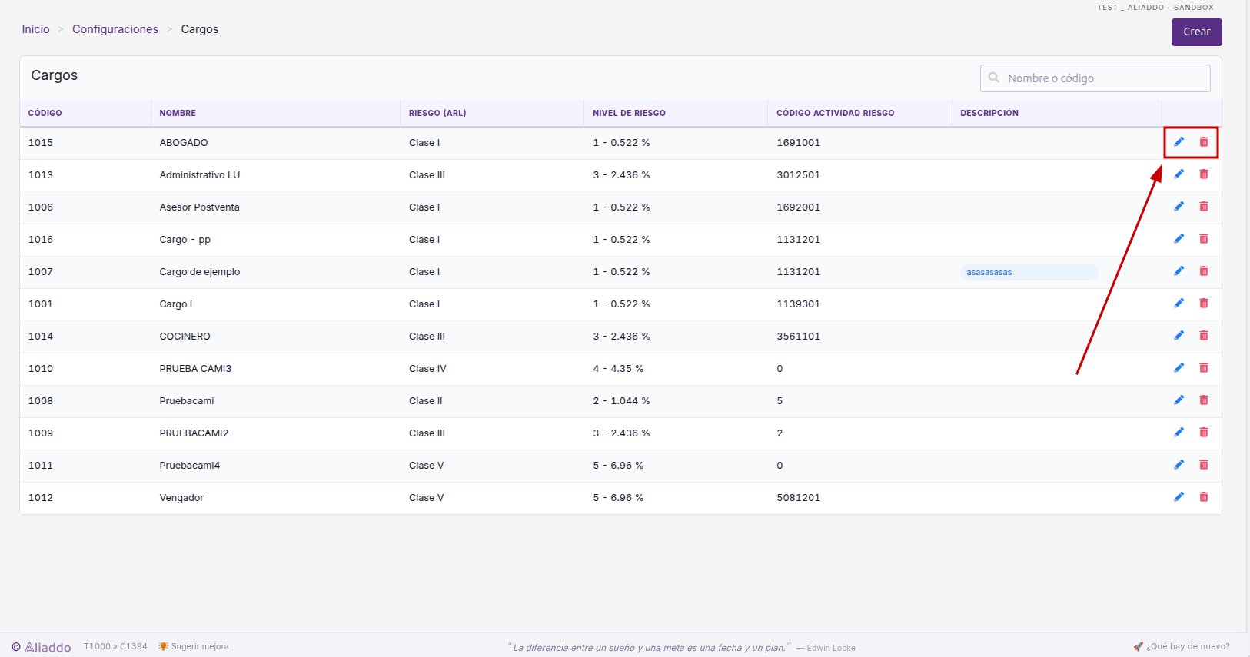Delete the Asesor Postventa cargo
The width and height of the screenshot is (1250, 657).
1204,207
